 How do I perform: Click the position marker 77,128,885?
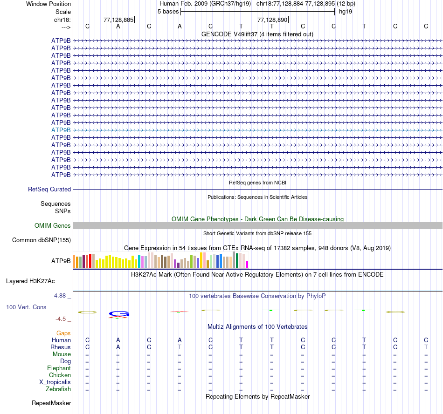click(118, 20)
